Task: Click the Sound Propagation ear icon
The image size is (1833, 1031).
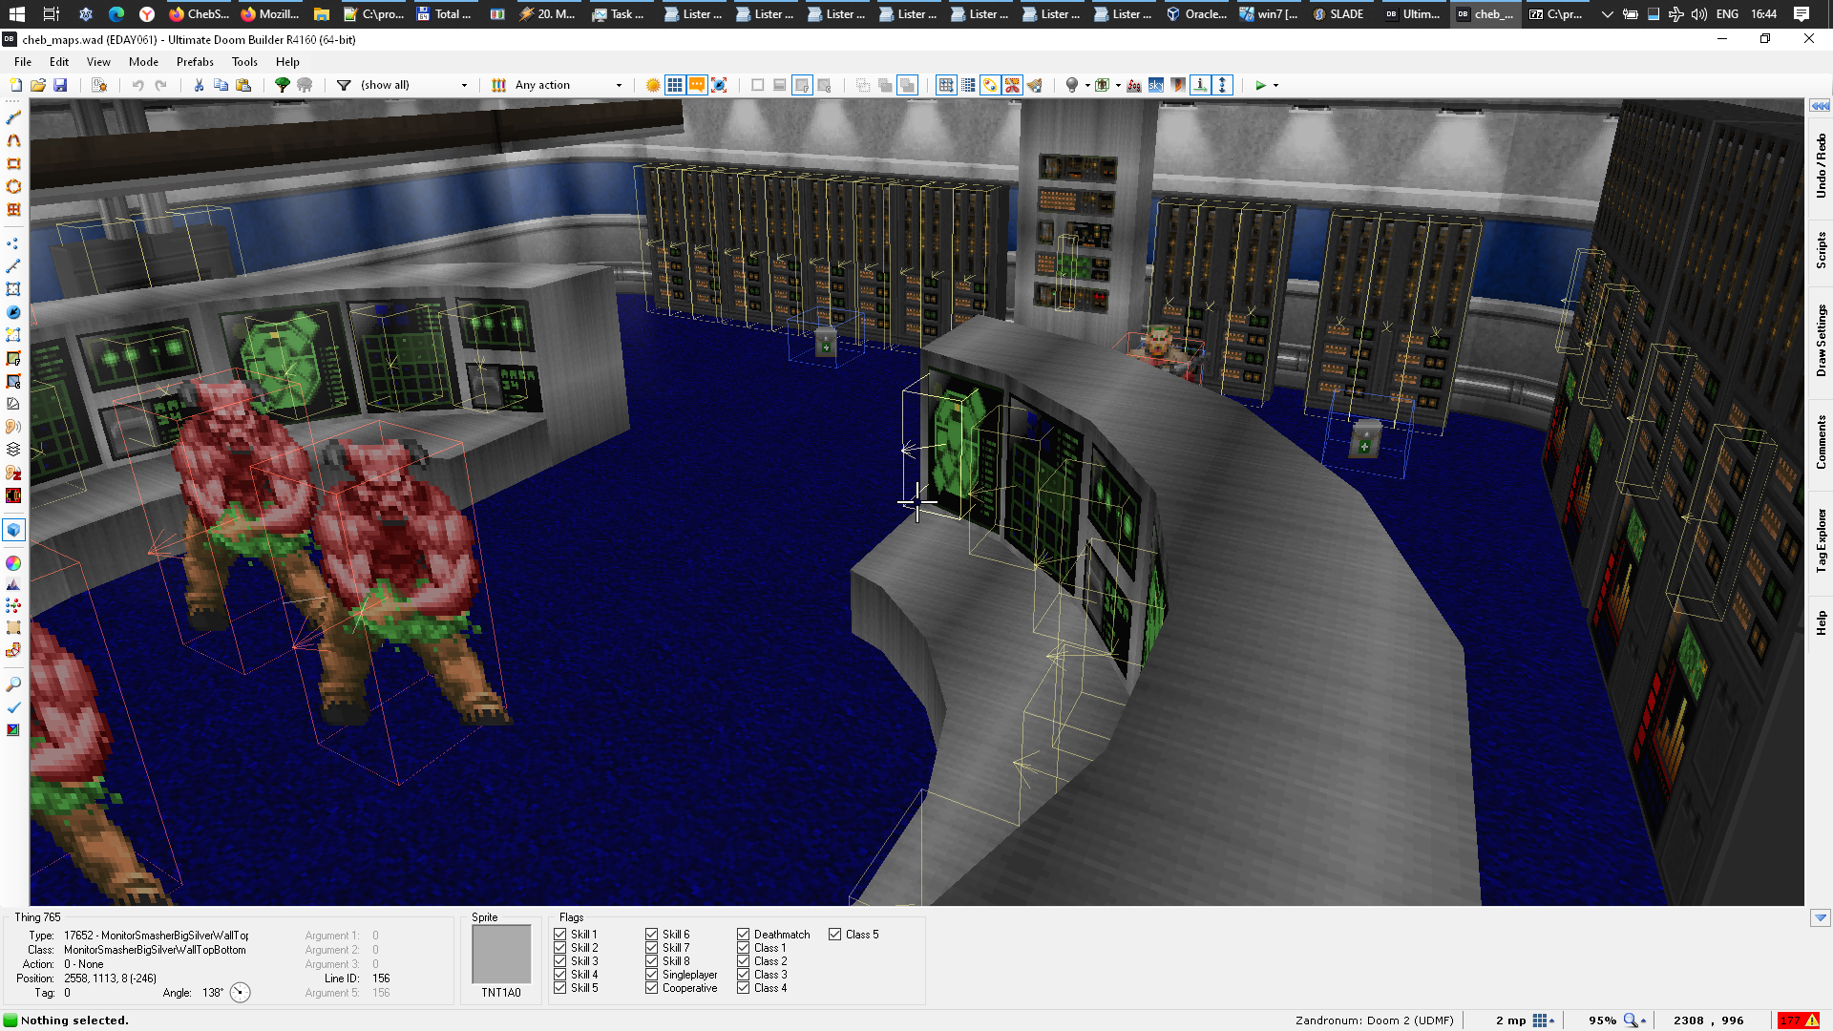Action: pos(13,427)
